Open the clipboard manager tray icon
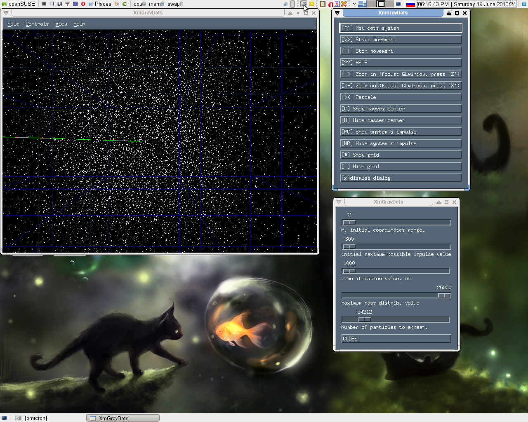This screenshot has width=528, height=422. (x=323, y=4)
